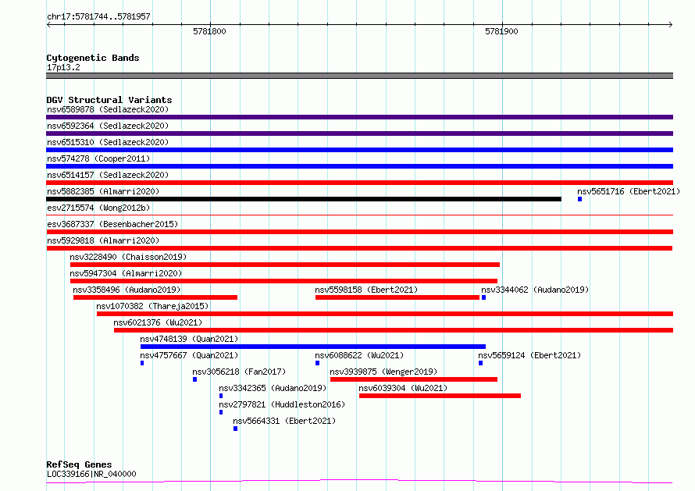The width and height of the screenshot is (695, 491).
Task: Click blue marker under nsv5664331
Action: 235,429
